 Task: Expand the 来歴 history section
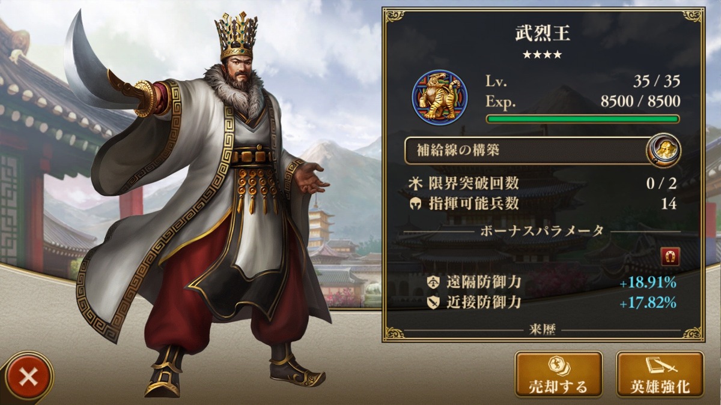tap(543, 331)
